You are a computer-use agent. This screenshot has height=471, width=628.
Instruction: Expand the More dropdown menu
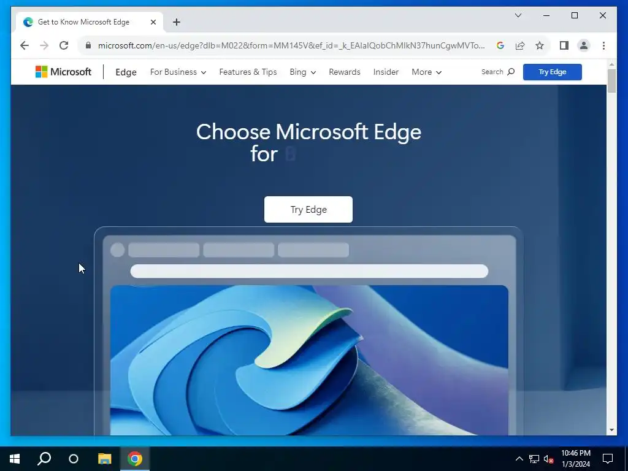click(x=427, y=72)
